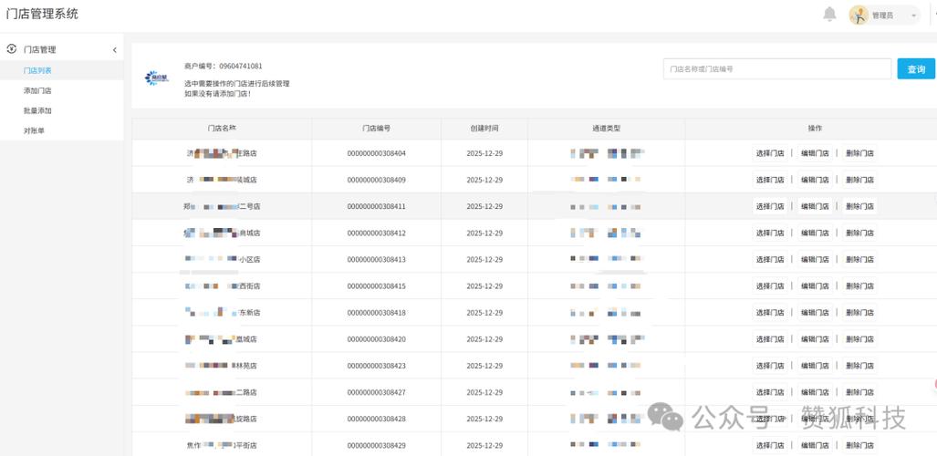
Task: Click 编辑门店 for store 000000000308413
Action: pyautogui.click(x=815, y=259)
